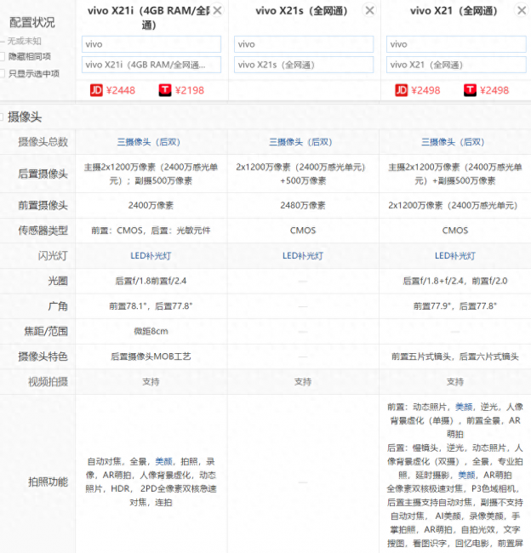Viewport: 531px width, 553px height.
Task: Open JD price ¥2448 for vivo X21i
Action: (x=112, y=90)
